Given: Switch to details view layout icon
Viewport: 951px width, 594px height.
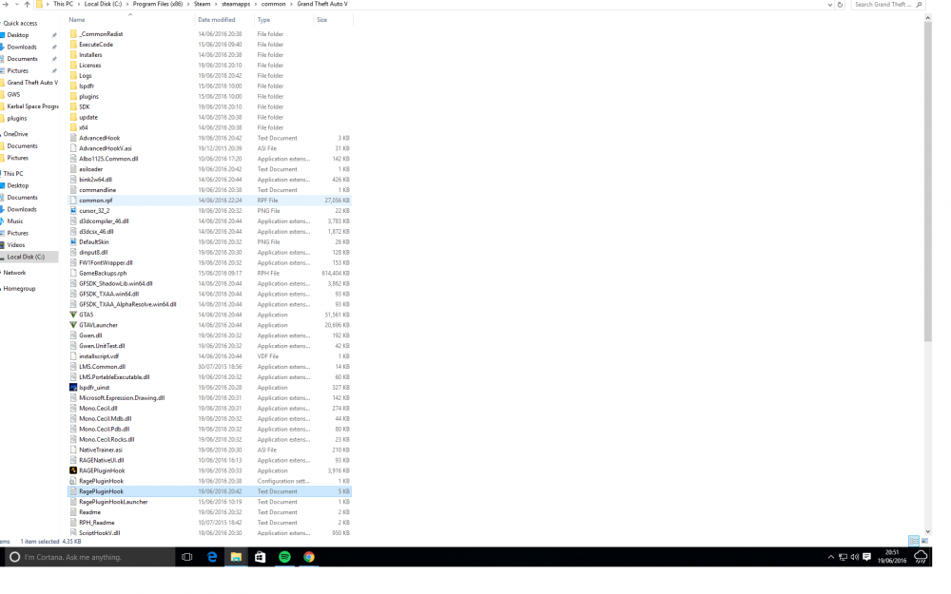Looking at the screenshot, I should [913, 541].
